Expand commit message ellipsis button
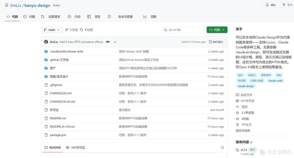Screen dimensions: 294x158 pos(108,42)
